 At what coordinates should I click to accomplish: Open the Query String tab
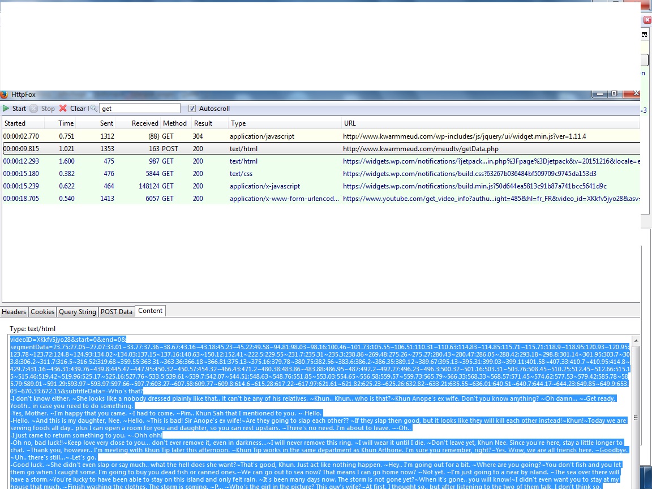78,311
